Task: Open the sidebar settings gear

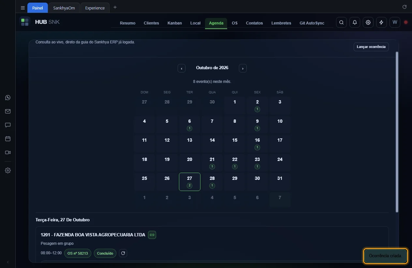Action: tap(8, 170)
